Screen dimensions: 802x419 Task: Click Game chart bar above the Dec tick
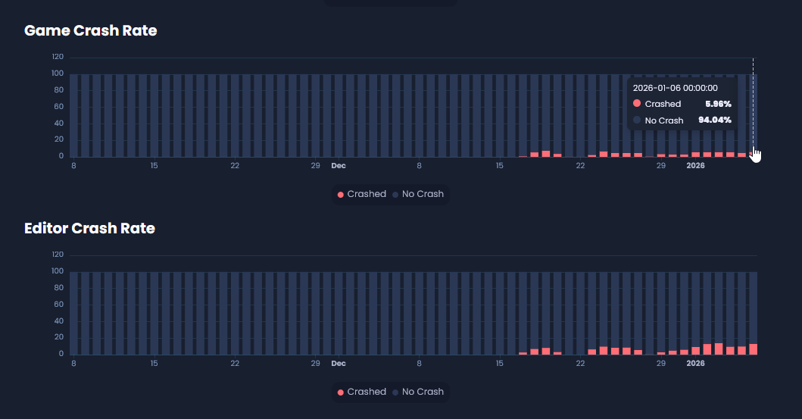[x=339, y=114]
